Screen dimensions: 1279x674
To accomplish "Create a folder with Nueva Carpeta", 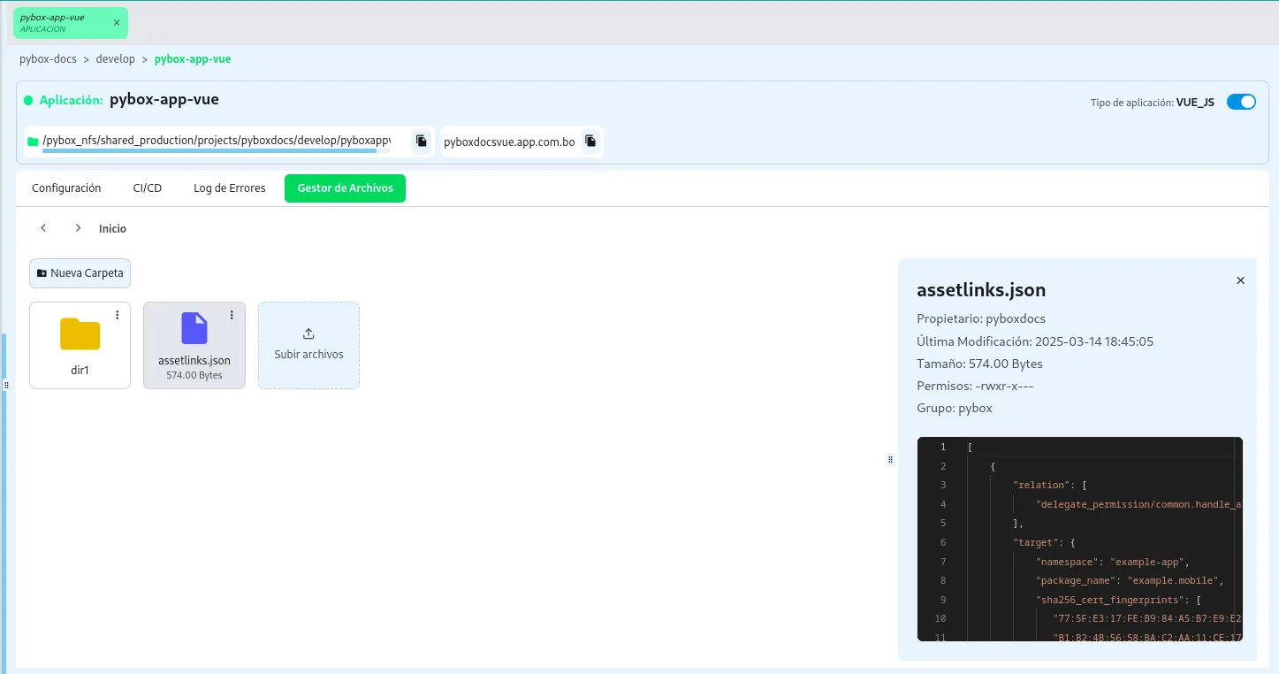I will pyautogui.click(x=80, y=273).
